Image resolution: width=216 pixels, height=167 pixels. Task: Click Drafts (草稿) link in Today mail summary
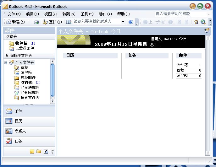[x=180, y=70]
